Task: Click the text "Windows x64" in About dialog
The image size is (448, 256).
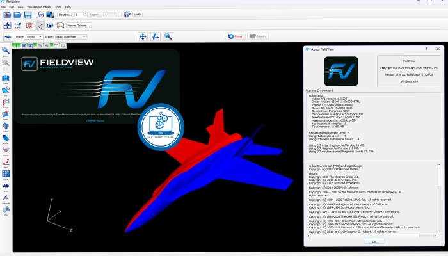Action: point(409,81)
